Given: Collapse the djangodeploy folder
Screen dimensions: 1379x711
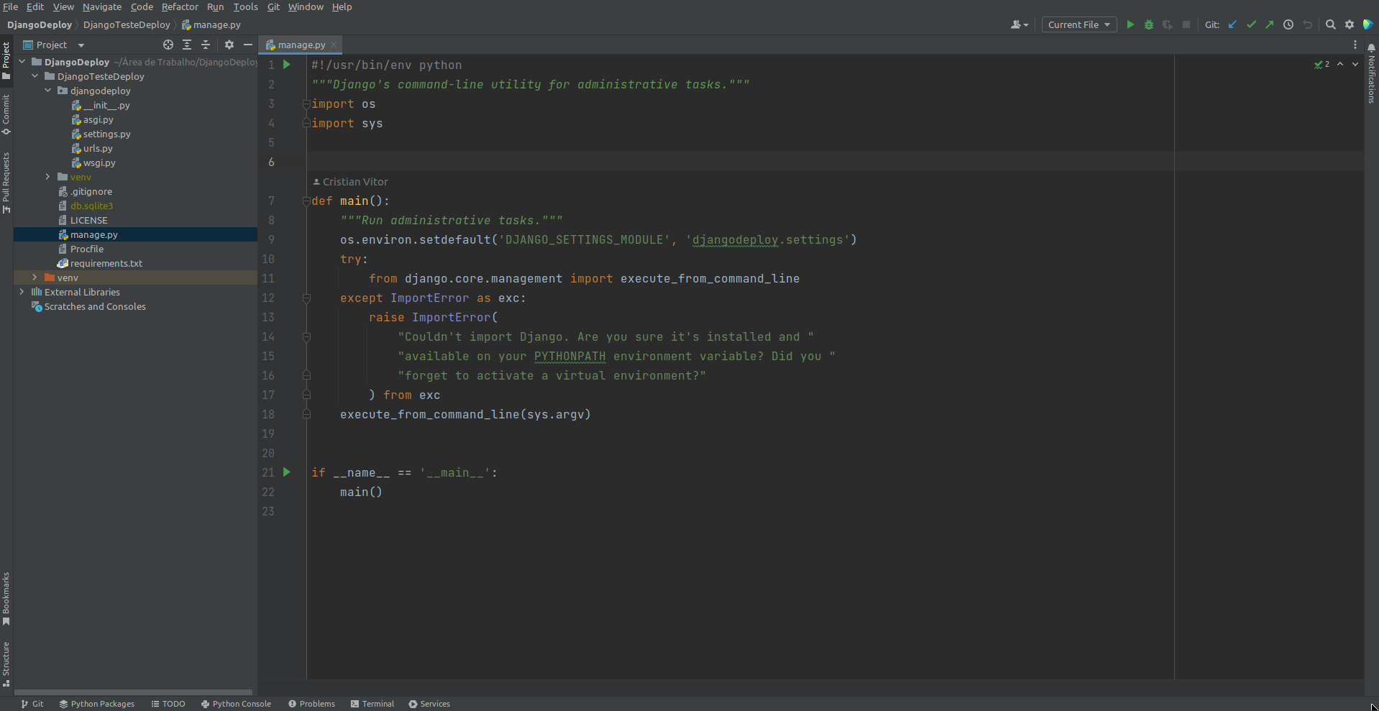Looking at the screenshot, I should click(48, 91).
